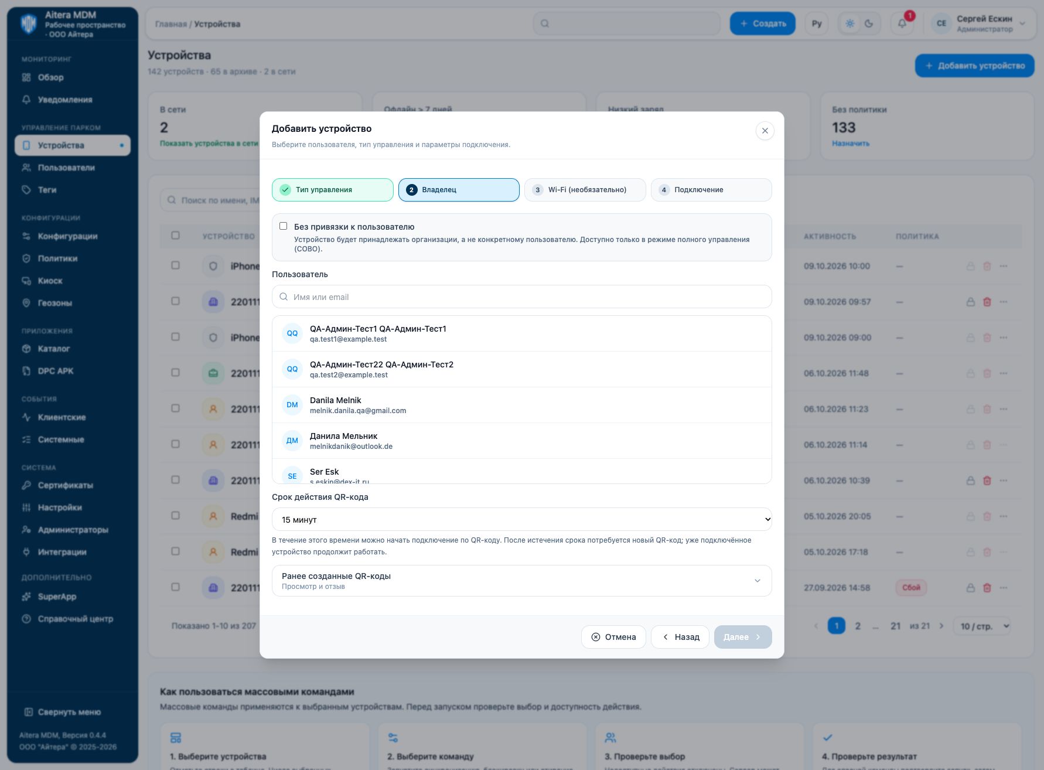Open Уведомления bell in the sidebar
The image size is (1044, 770).
26,100
